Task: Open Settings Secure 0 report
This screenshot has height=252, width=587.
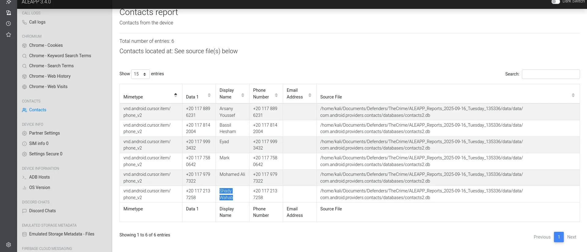Action: (46, 154)
